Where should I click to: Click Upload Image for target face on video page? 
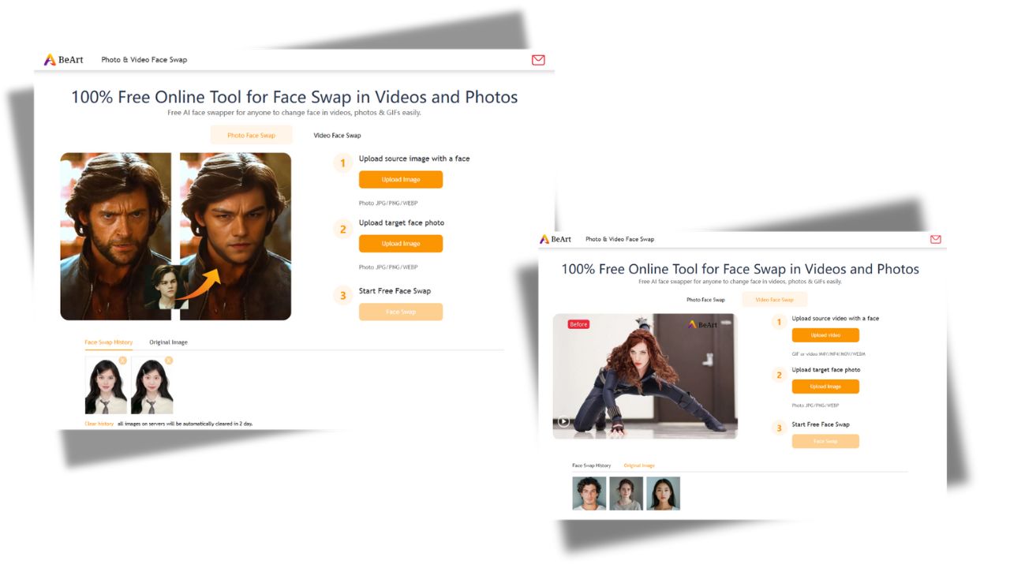tap(825, 387)
